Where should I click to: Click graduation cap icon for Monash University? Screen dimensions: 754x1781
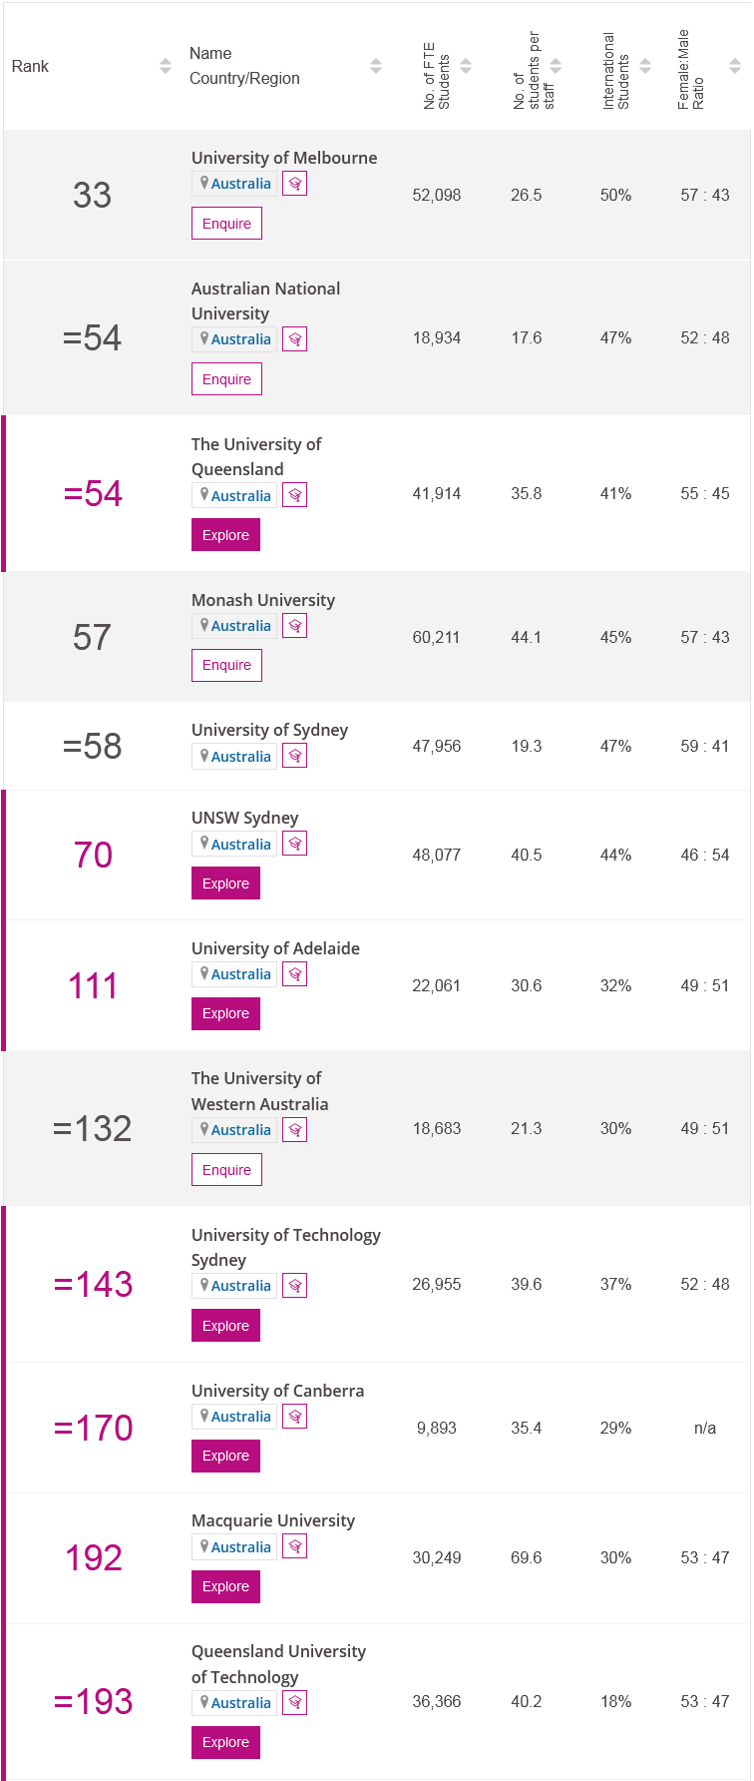point(294,626)
